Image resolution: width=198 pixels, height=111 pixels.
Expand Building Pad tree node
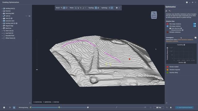(x=2, y=9)
